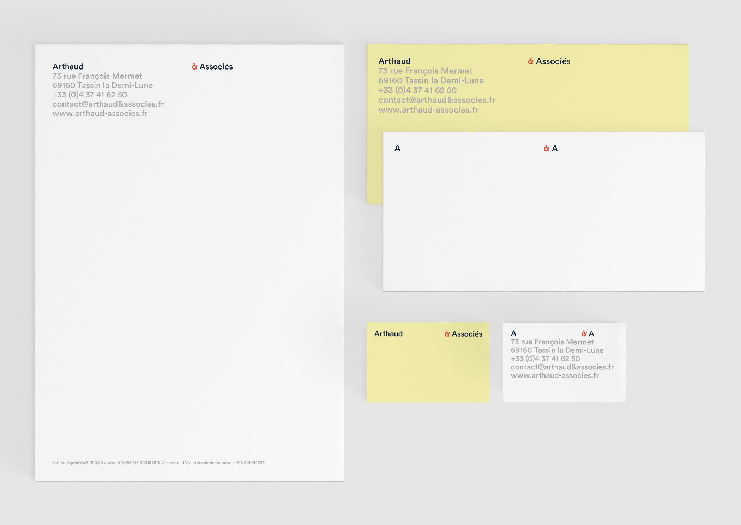Click the red ampersand on the yellow business card

coord(447,334)
